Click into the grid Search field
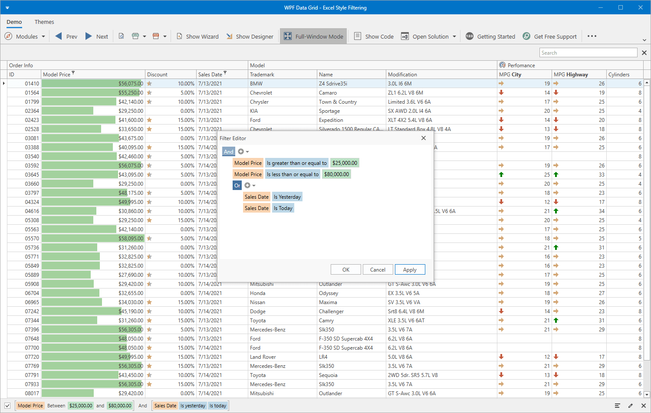 click(588, 52)
